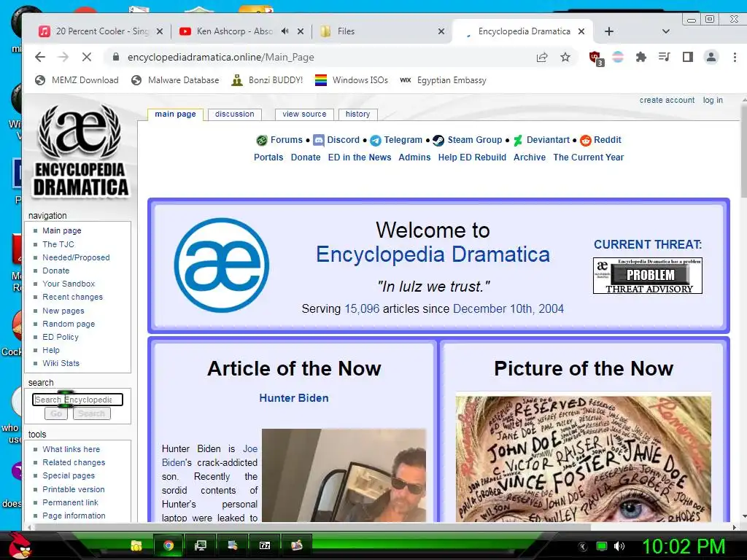
Task: Open the Chrome profile avatar
Action: coord(711,57)
